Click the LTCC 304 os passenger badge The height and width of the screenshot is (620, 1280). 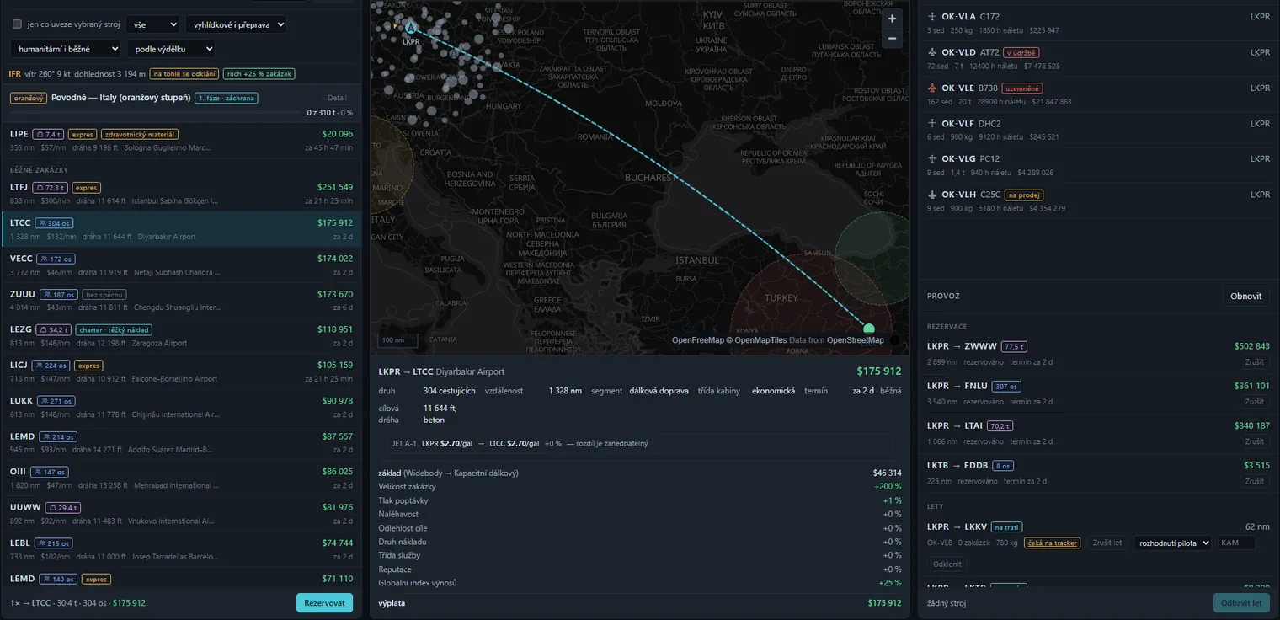(55, 223)
